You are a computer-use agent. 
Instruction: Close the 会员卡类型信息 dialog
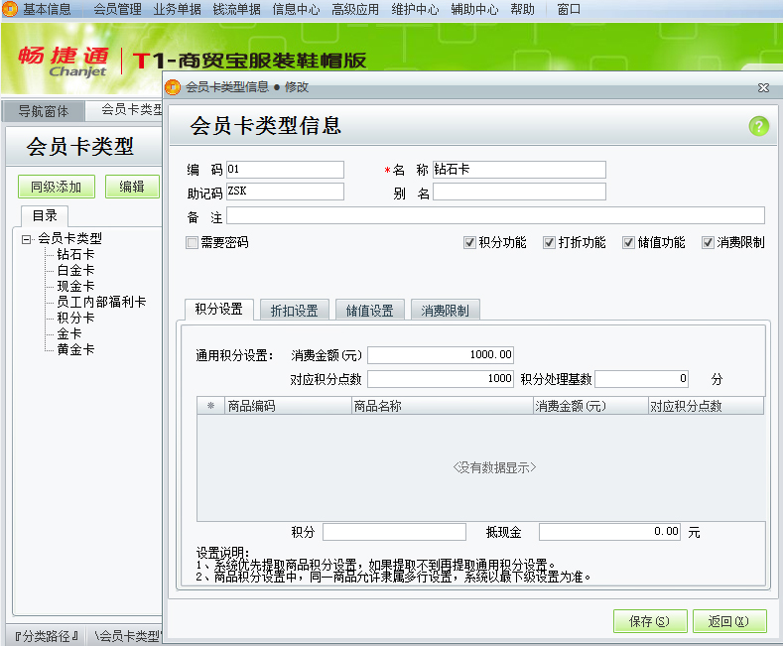click(x=763, y=87)
